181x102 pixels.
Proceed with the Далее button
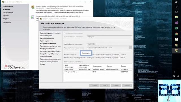pos(105,86)
